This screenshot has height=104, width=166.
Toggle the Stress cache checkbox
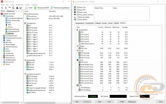(78, 12)
